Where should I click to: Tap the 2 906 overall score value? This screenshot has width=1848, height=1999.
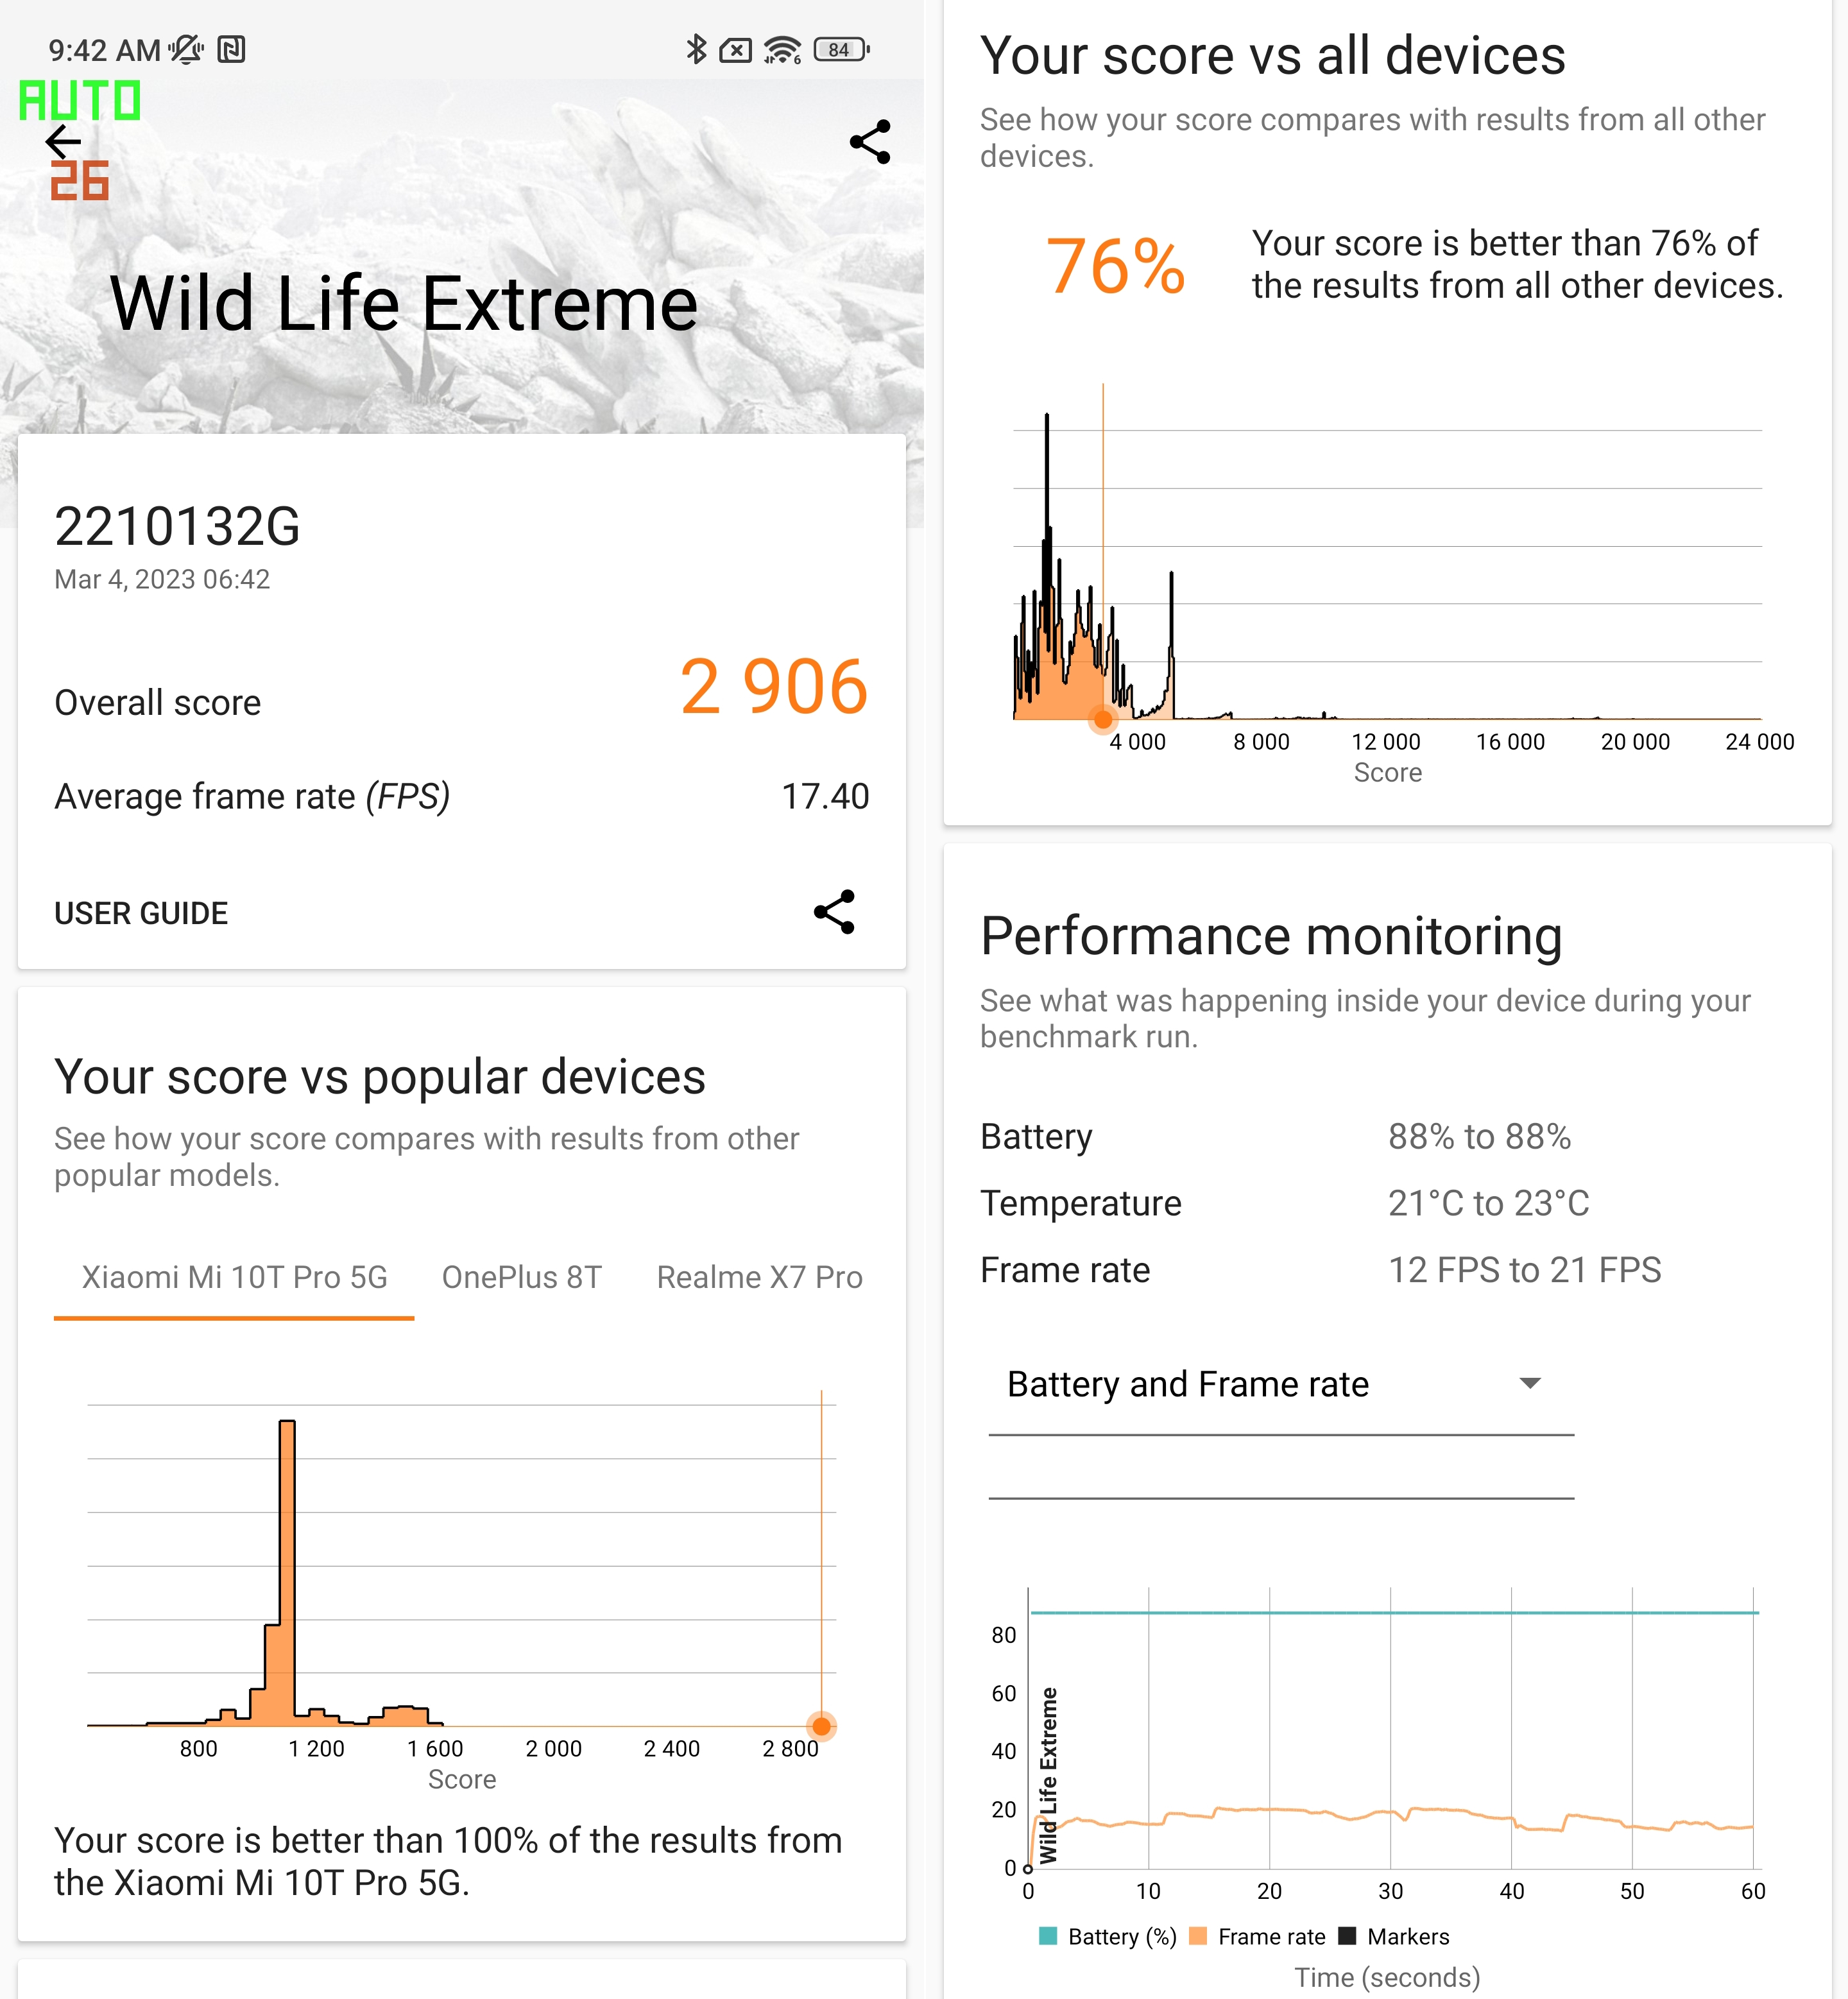[x=773, y=687]
